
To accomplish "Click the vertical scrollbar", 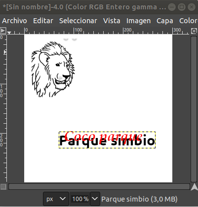I will (x=194, y=109).
